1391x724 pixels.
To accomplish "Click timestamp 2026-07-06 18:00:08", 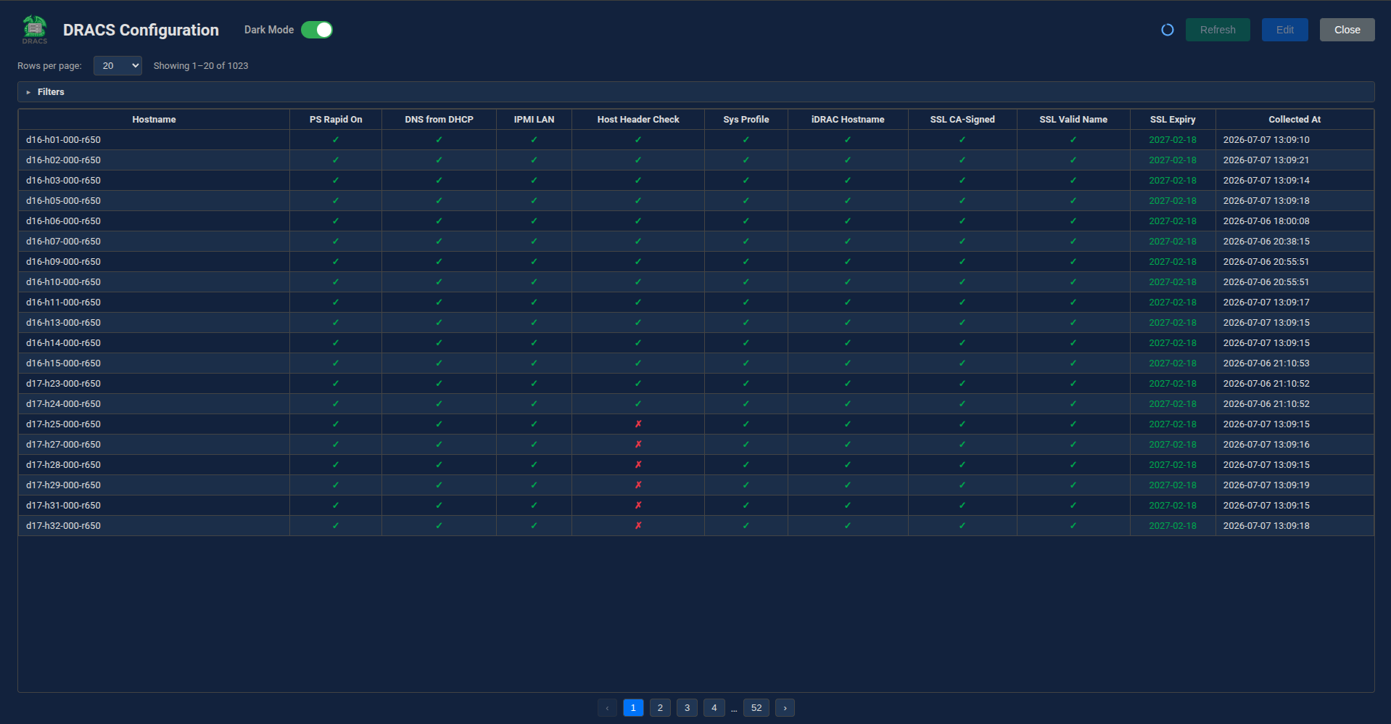I will pos(1266,221).
